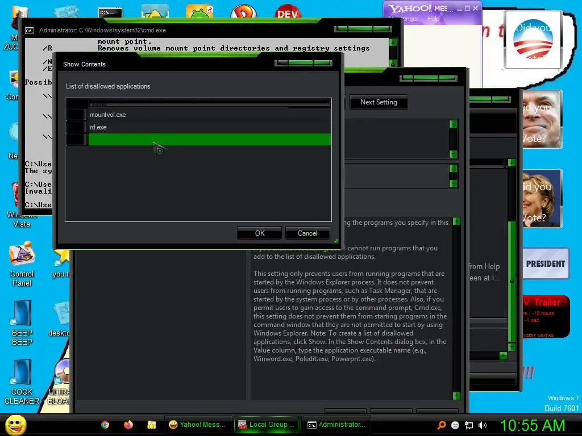
Task: Click OK in Show Contents dialog
Action: 259,233
